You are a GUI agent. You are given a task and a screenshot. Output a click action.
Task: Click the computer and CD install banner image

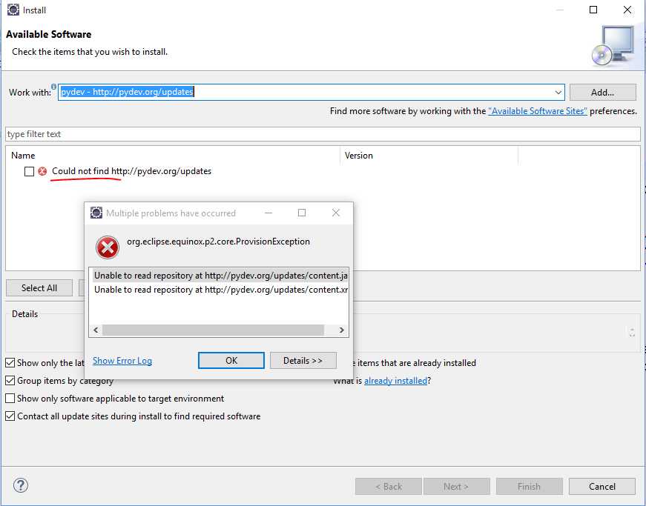[614, 46]
